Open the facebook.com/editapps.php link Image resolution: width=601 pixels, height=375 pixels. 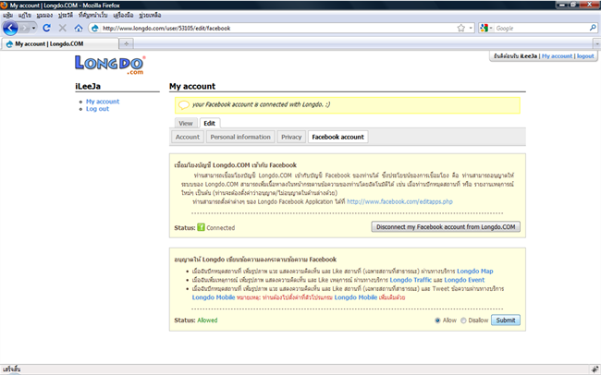399,201
